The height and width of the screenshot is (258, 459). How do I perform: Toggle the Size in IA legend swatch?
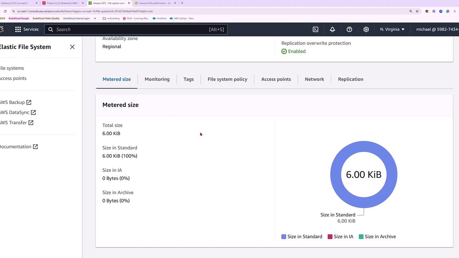click(x=330, y=236)
